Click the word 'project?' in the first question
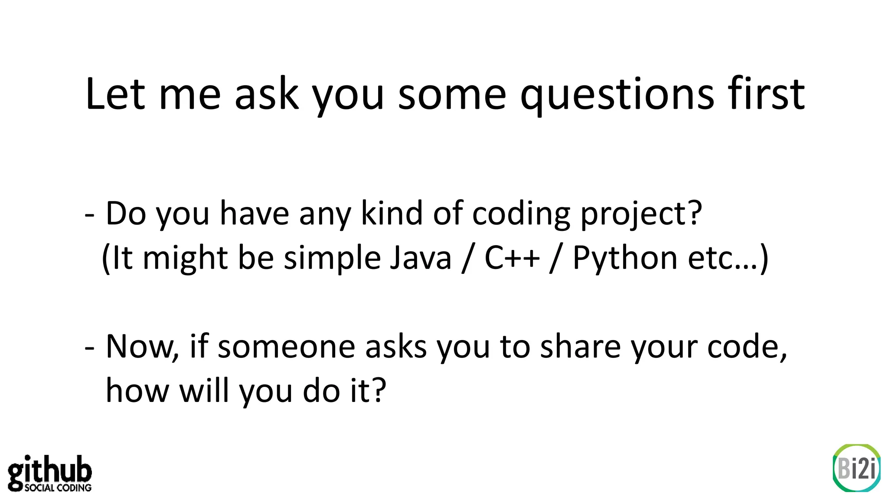Viewport: 888px width, 499px height. [641, 215]
